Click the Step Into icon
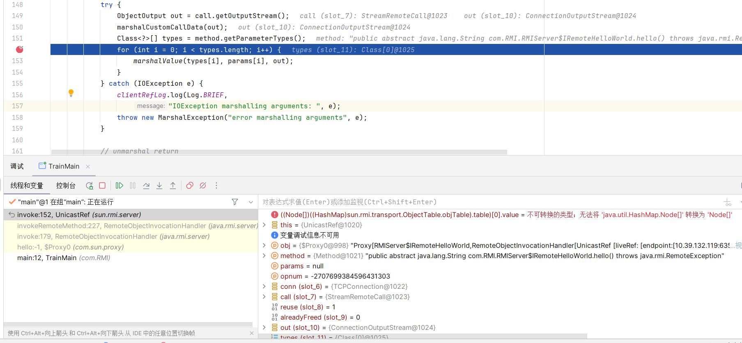 point(159,185)
